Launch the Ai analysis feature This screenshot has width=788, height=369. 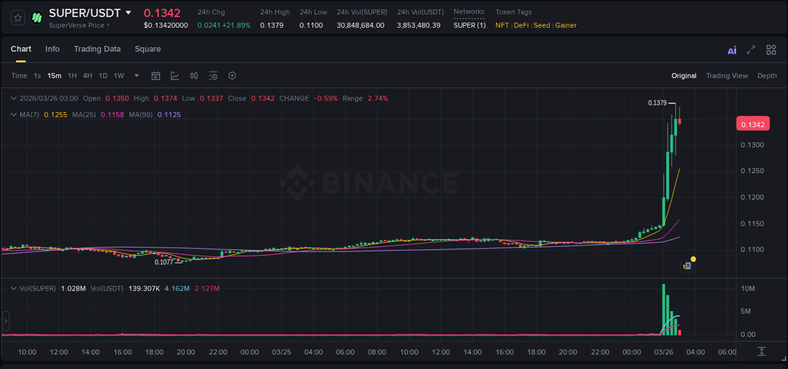coord(731,49)
